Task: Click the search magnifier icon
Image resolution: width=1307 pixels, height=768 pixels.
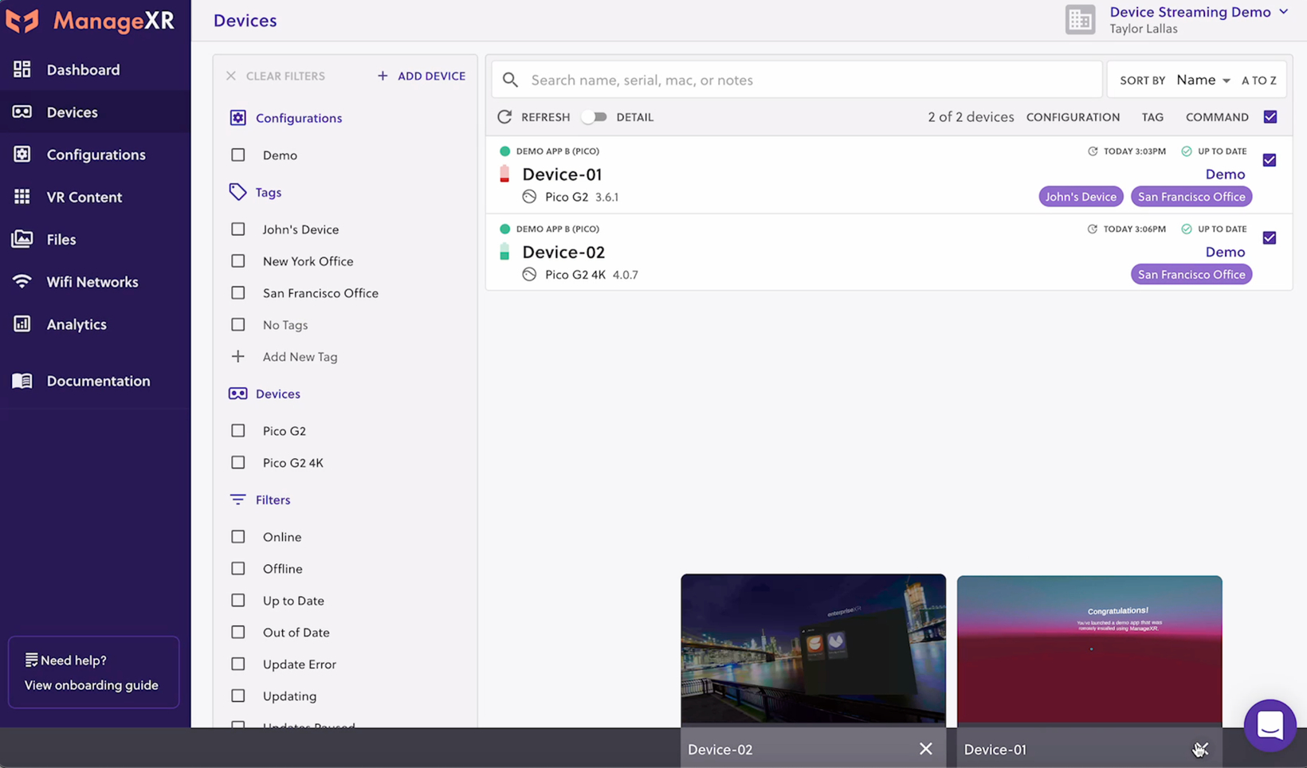Action: tap(511, 80)
